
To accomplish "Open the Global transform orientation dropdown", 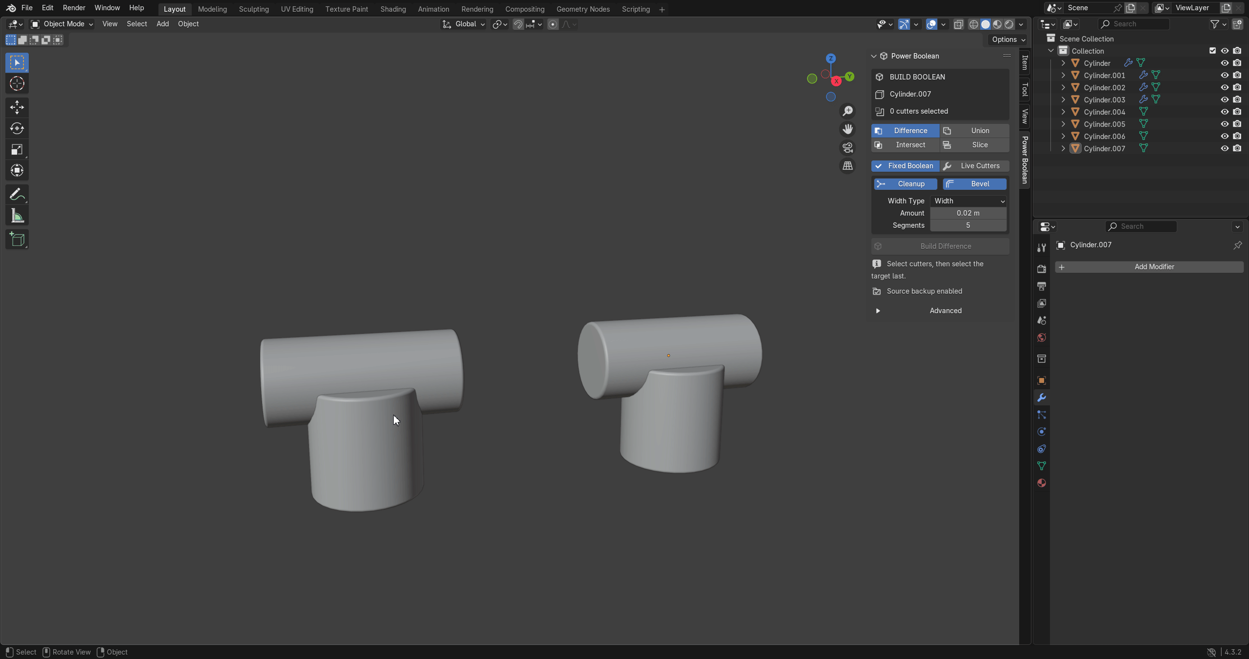I will tap(463, 24).
